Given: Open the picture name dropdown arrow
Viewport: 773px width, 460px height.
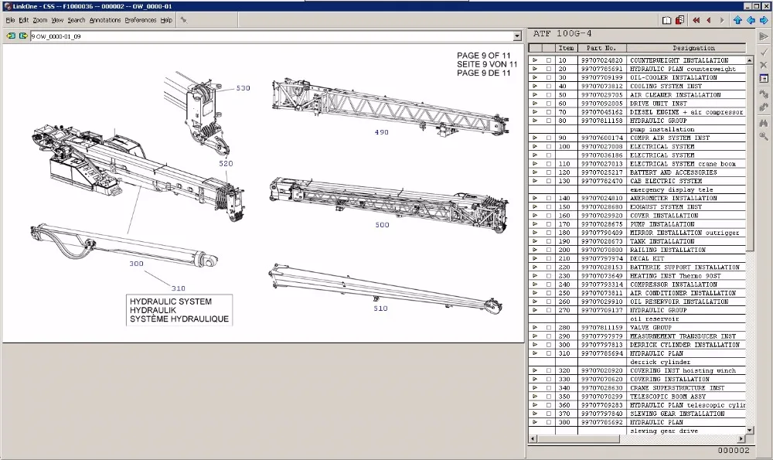Looking at the screenshot, I should (x=516, y=36).
